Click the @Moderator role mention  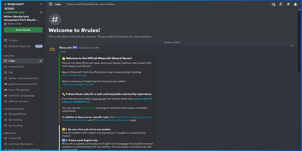(88, 108)
